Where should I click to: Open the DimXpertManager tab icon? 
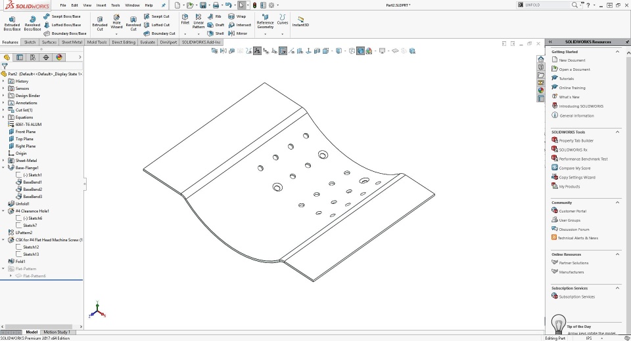46,58
